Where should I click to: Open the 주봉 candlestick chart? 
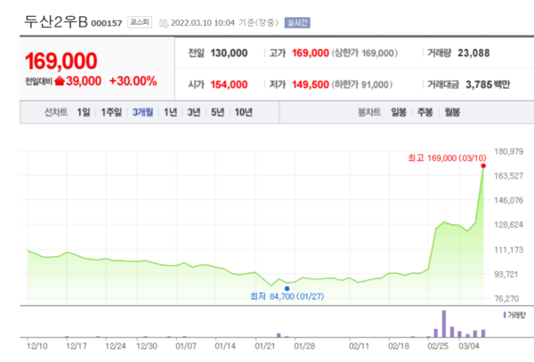pyautogui.click(x=425, y=112)
